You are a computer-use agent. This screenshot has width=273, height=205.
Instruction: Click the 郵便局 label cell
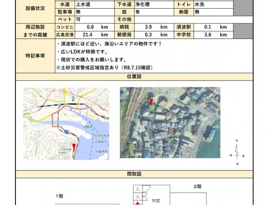click(x=124, y=35)
